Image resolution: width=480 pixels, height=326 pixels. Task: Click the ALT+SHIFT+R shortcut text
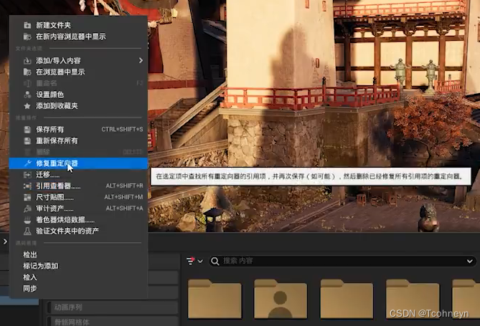[124, 186]
